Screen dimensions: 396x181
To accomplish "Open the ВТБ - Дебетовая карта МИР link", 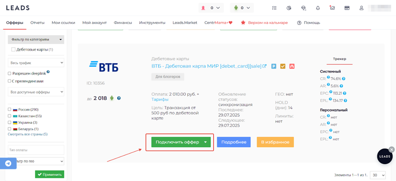I will tap(206, 66).
